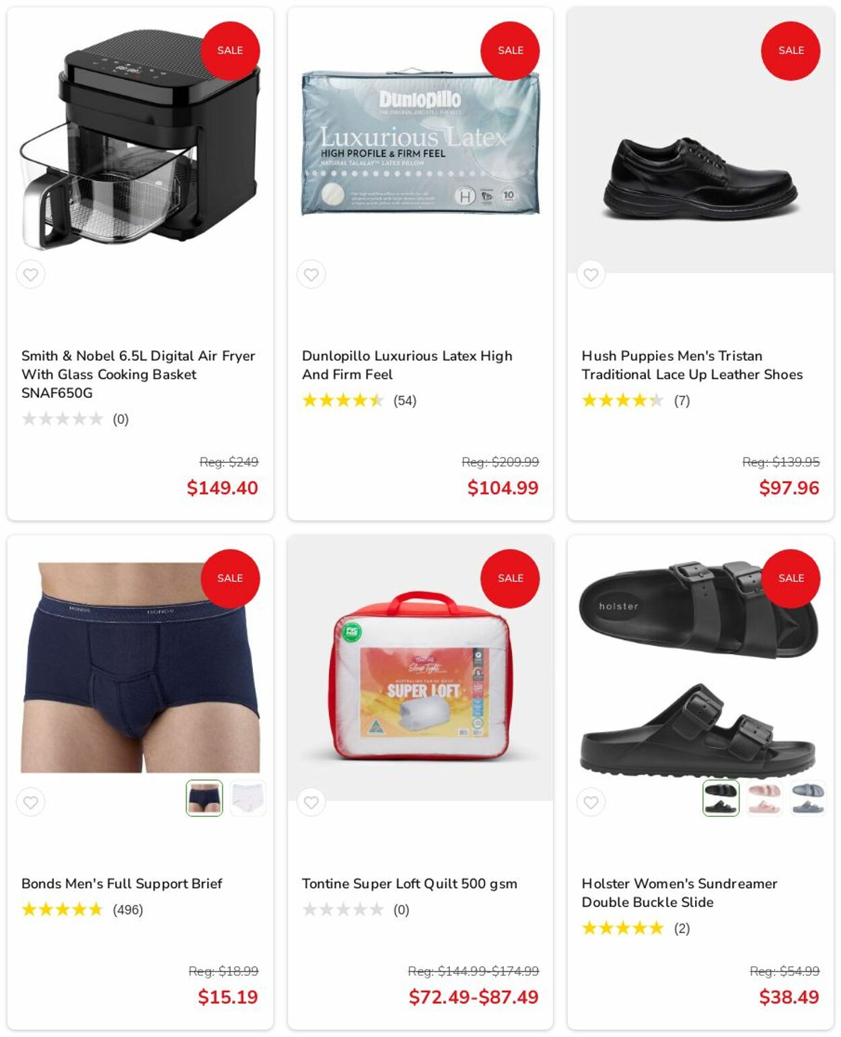The height and width of the screenshot is (1037, 841).
Task: Click SALE badge on Tontine quilt
Action: coord(510,578)
